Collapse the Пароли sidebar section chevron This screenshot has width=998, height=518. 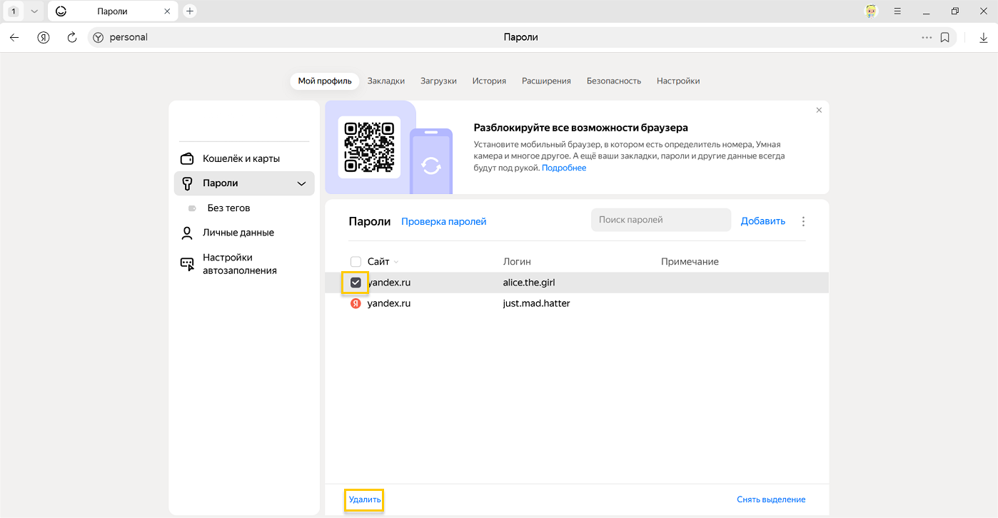(x=301, y=183)
